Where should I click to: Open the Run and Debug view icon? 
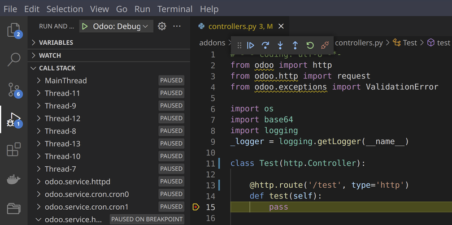click(14, 120)
